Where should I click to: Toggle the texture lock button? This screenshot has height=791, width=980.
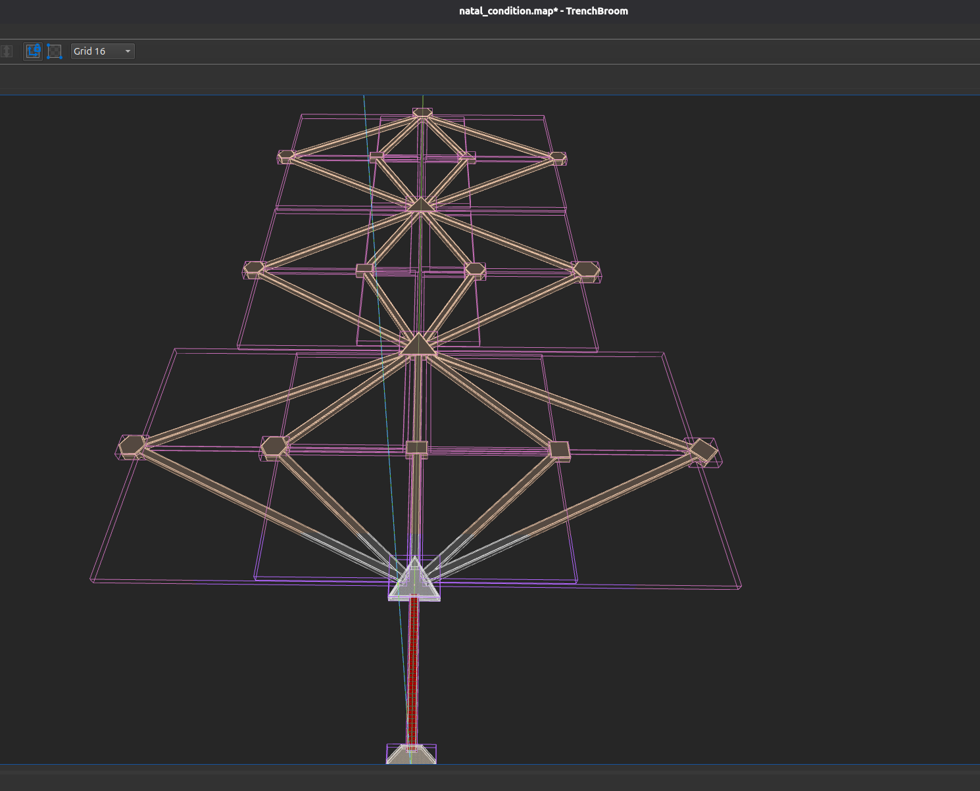[x=33, y=51]
